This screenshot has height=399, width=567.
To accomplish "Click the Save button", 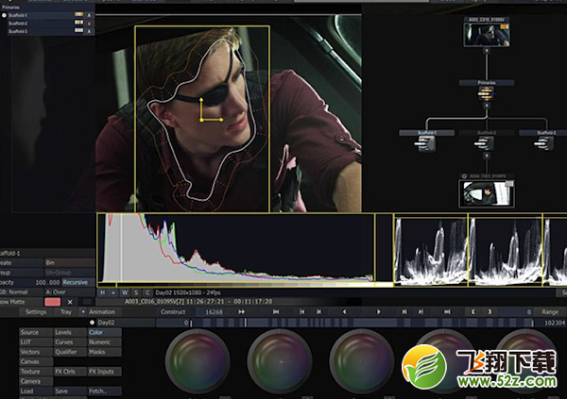I will (x=70, y=391).
